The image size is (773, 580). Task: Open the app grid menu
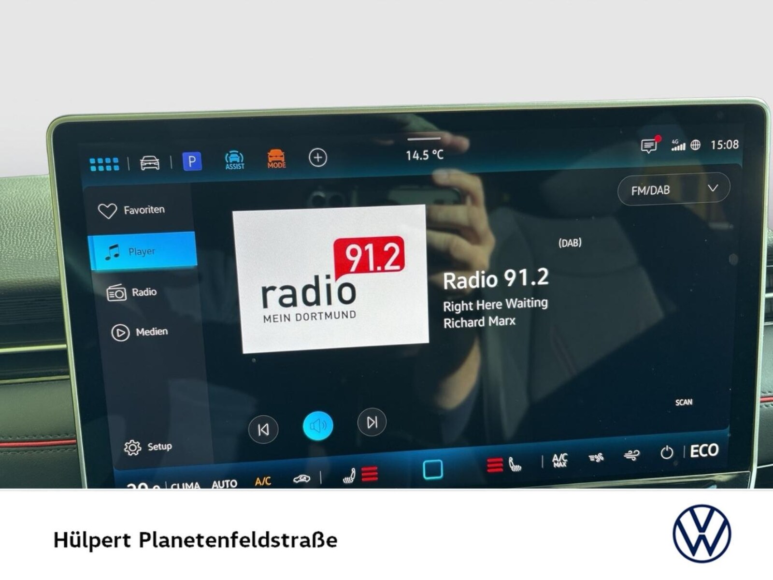tap(104, 164)
